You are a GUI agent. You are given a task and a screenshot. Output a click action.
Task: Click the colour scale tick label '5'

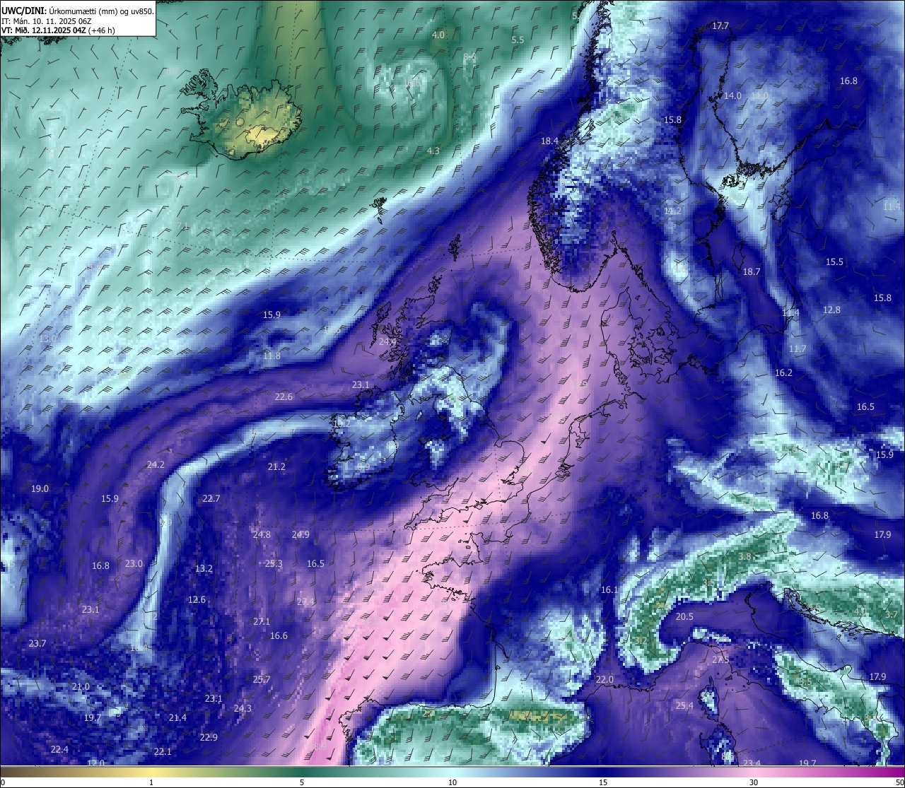pyautogui.click(x=302, y=782)
